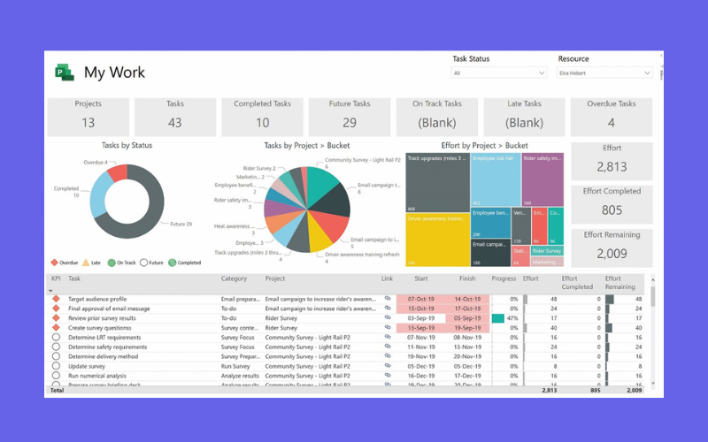Screen dimensions: 708x442
Task: Sort table by Finish column header
Action: tap(467, 279)
